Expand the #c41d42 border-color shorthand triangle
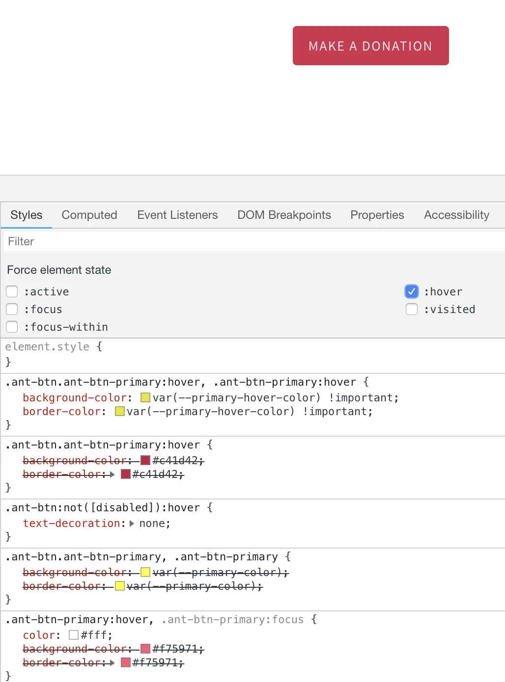 (x=112, y=474)
